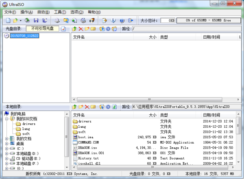Go up one level in disc directory
Viewport: 244px width, 179px height.
pyautogui.click(x=74, y=29)
